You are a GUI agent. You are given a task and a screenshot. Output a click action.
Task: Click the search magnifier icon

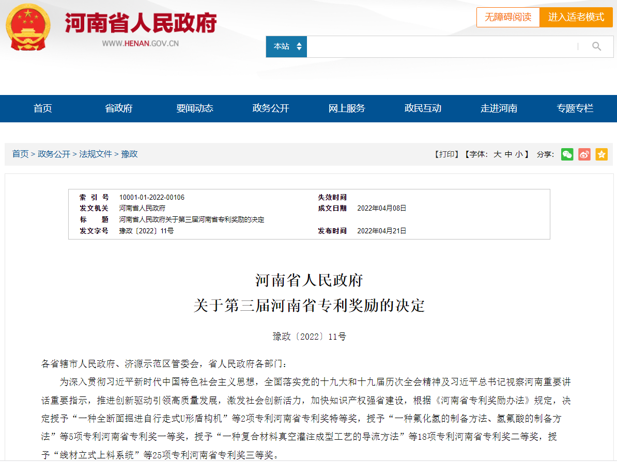tap(596, 46)
